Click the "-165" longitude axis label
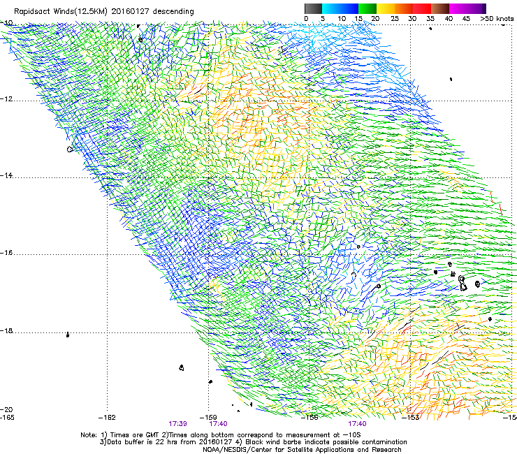Screen dimensions: 517x454 click(x=7, y=418)
